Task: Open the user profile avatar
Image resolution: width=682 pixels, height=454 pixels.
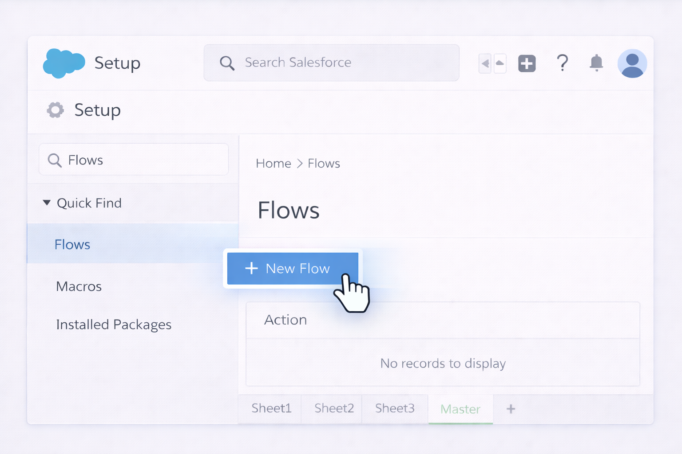Action: point(632,63)
